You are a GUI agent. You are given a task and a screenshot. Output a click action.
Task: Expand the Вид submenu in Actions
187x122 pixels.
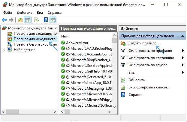(182, 73)
